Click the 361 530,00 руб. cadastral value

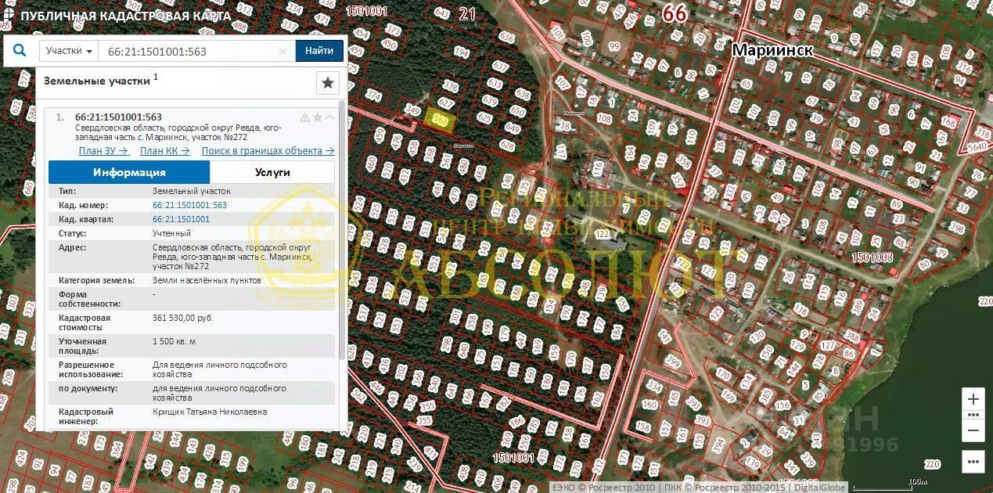[x=183, y=318]
